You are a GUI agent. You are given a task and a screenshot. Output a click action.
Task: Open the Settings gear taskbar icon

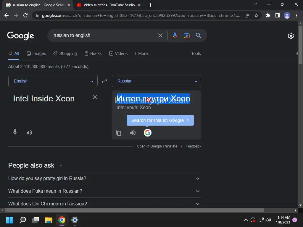point(75,220)
